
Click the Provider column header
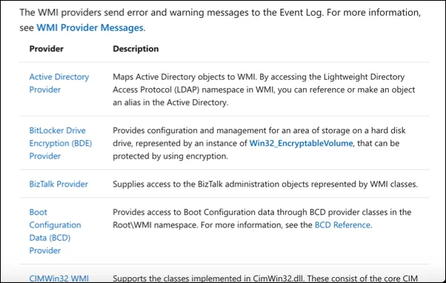[47, 49]
